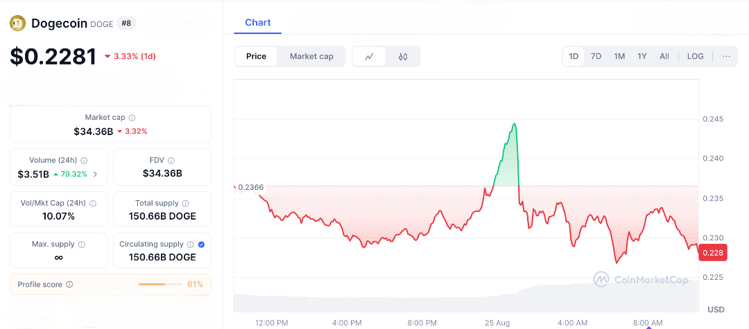
Task: Click the DOGE ticker symbol
Action: (x=102, y=24)
